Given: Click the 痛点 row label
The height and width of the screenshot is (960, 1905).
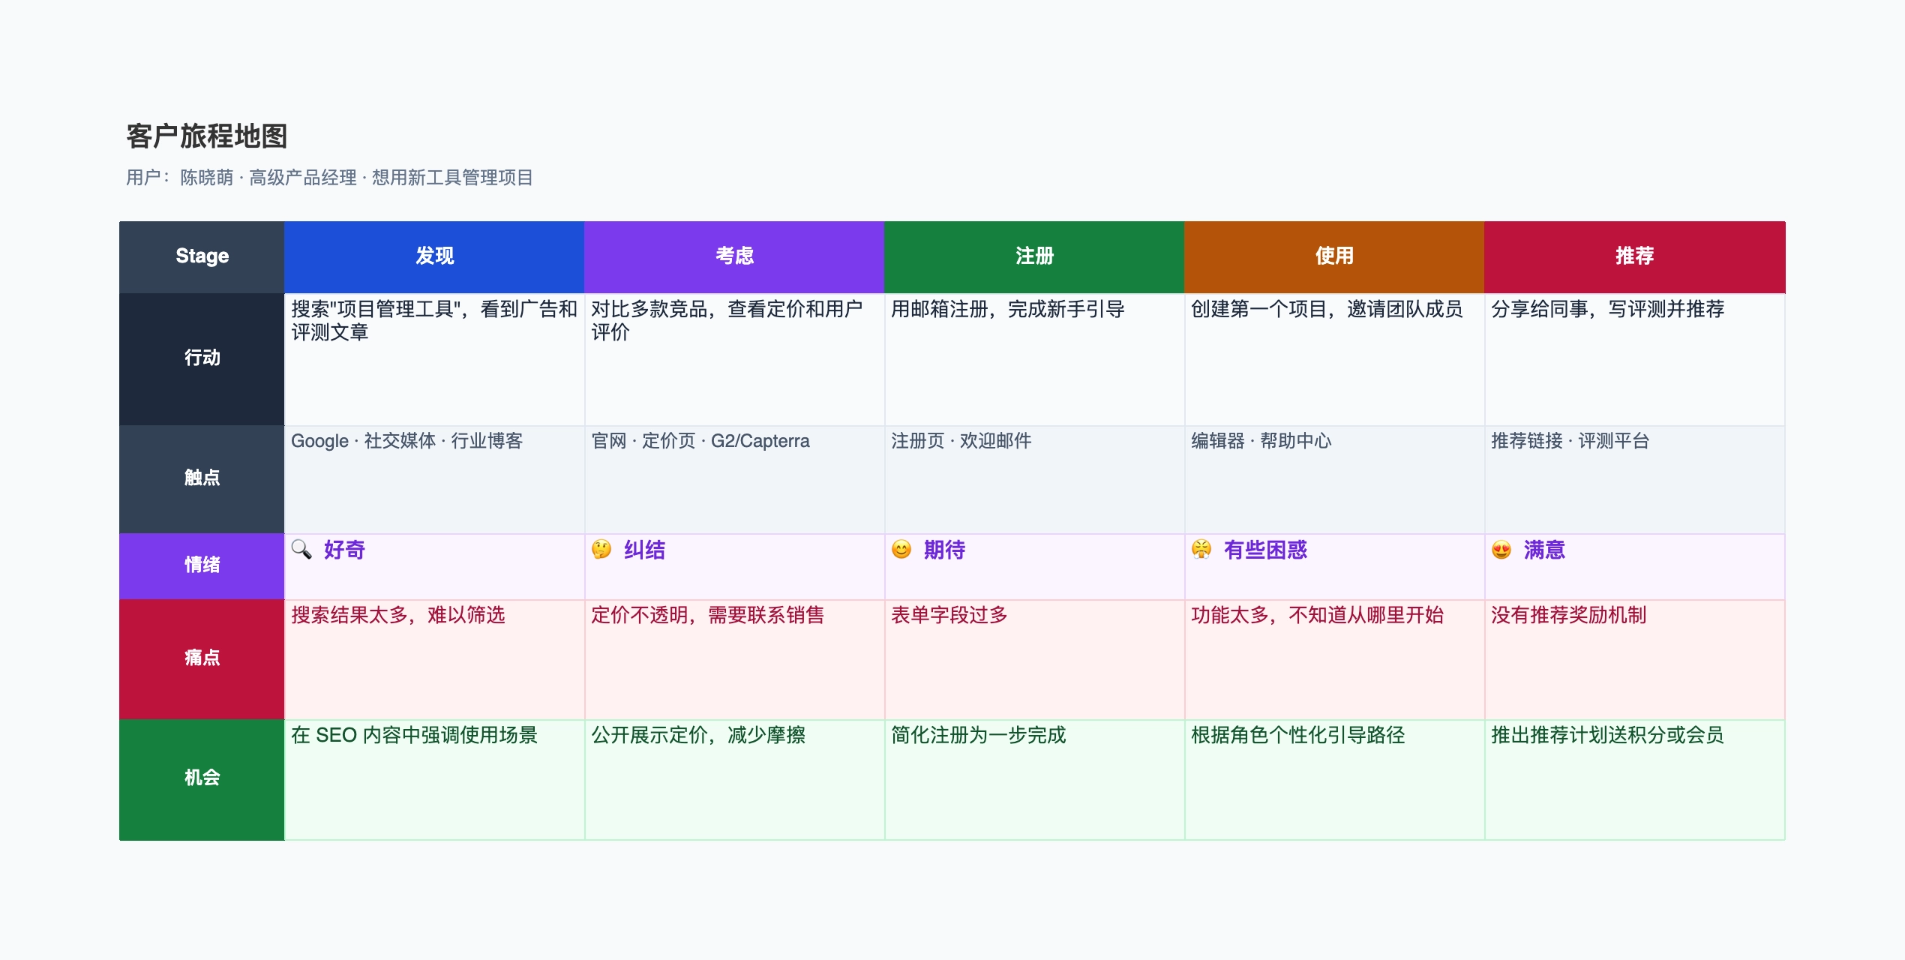Looking at the screenshot, I should pos(201,658).
